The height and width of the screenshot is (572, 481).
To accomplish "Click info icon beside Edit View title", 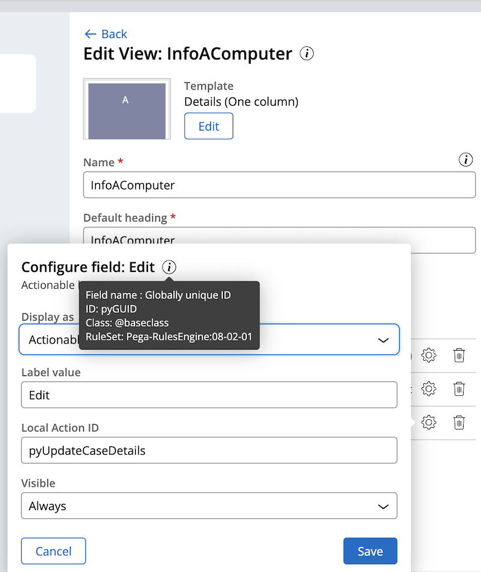I will click(307, 54).
